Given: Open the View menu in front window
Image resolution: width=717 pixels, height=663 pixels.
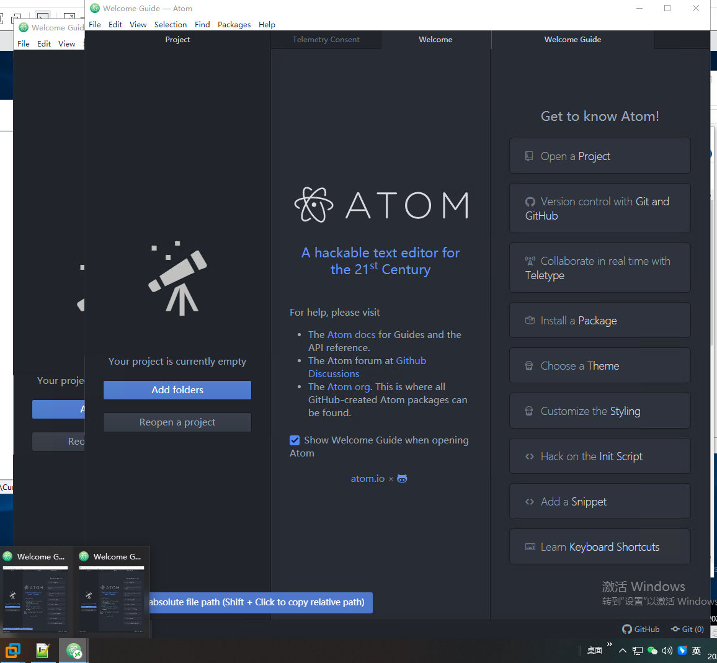Looking at the screenshot, I should point(138,25).
